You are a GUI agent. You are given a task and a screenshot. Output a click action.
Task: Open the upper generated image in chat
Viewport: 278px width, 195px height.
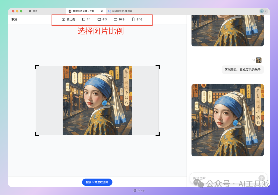(x=228, y=30)
